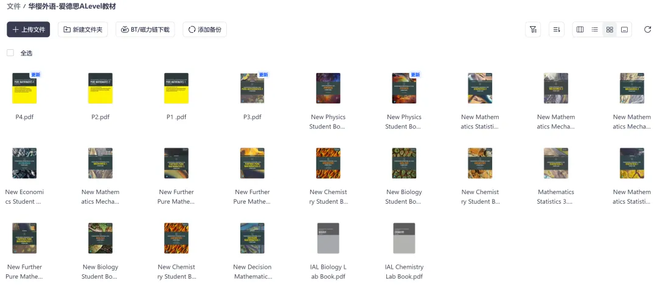Open Further Pure Mathematics 1 cover thumbnail
Viewport: 657px width, 298px height.
coord(24,238)
